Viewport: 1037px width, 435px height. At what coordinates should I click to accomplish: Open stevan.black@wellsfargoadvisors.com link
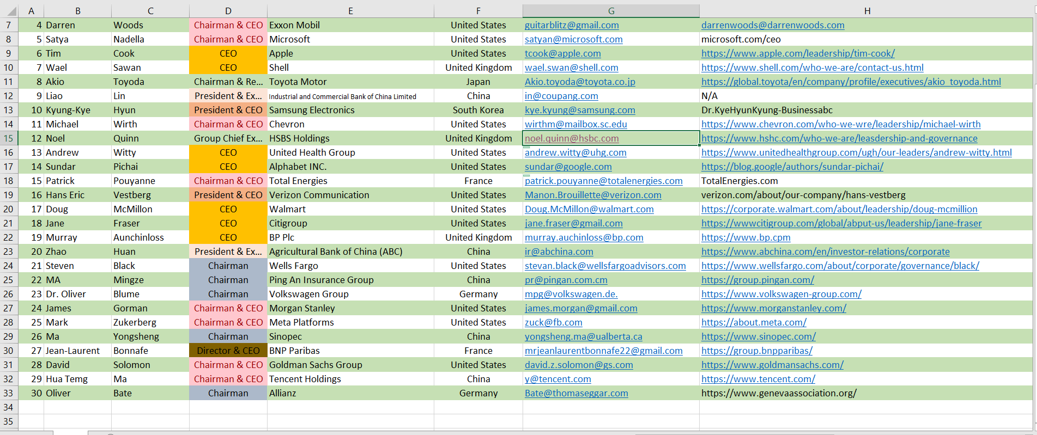605,266
